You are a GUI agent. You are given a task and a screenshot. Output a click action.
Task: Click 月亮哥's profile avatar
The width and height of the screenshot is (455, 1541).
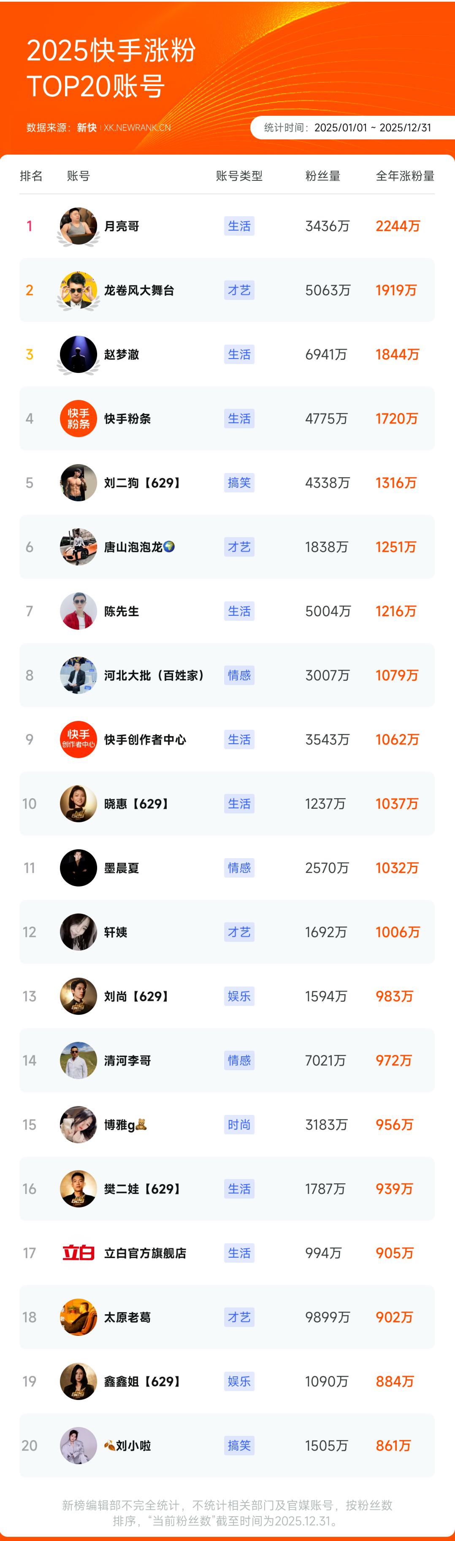coord(79,226)
